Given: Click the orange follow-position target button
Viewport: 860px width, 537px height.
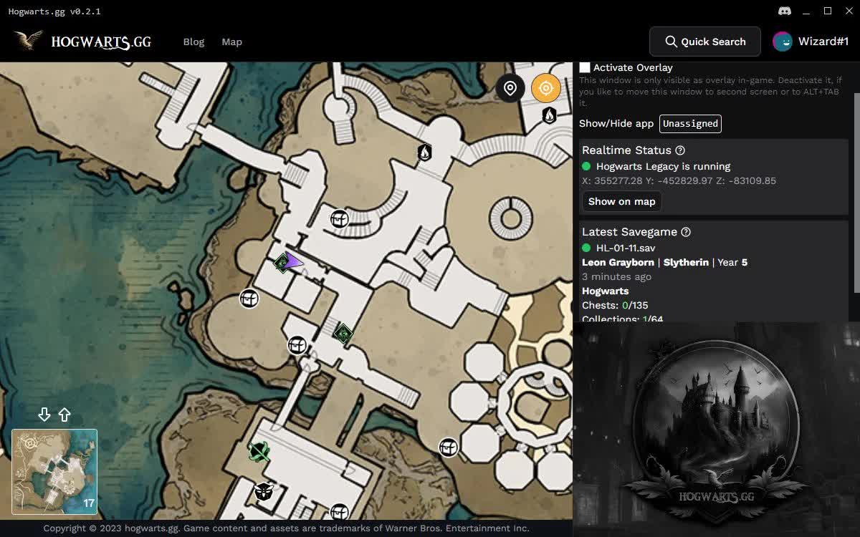Looking at the screenshot, I should [x=546, y=88].
